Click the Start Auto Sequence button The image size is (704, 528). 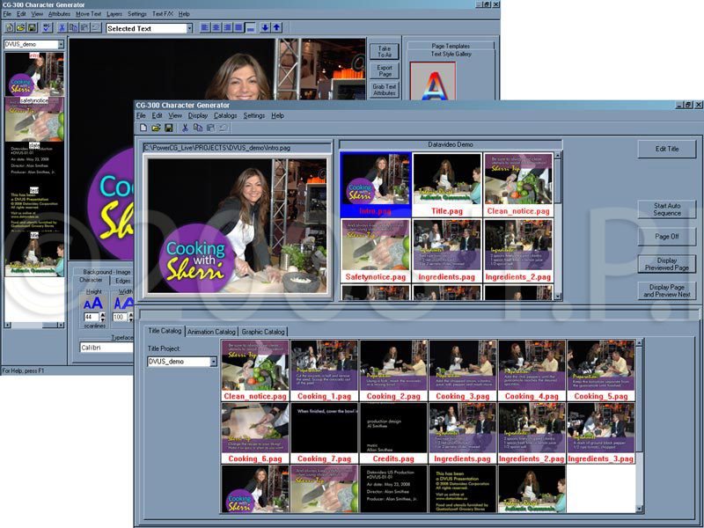click(667, 209)
